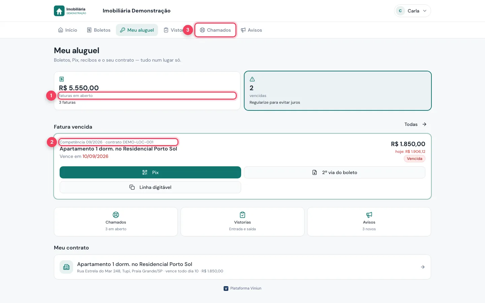This screenshot has width=485, height=303.
Task: Open the 2 vencidas card
Action: 337,91
